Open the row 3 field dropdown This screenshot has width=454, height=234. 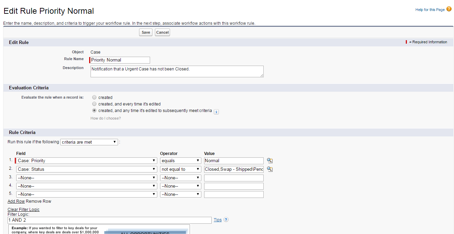[87, 178]
